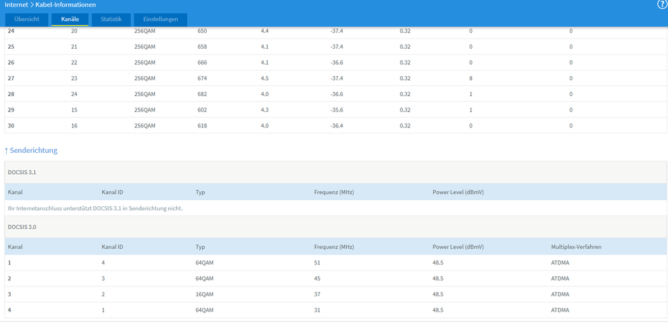Open the Statistik tab
This screenshot has width=668, height=323.
[x=111, y=19]
